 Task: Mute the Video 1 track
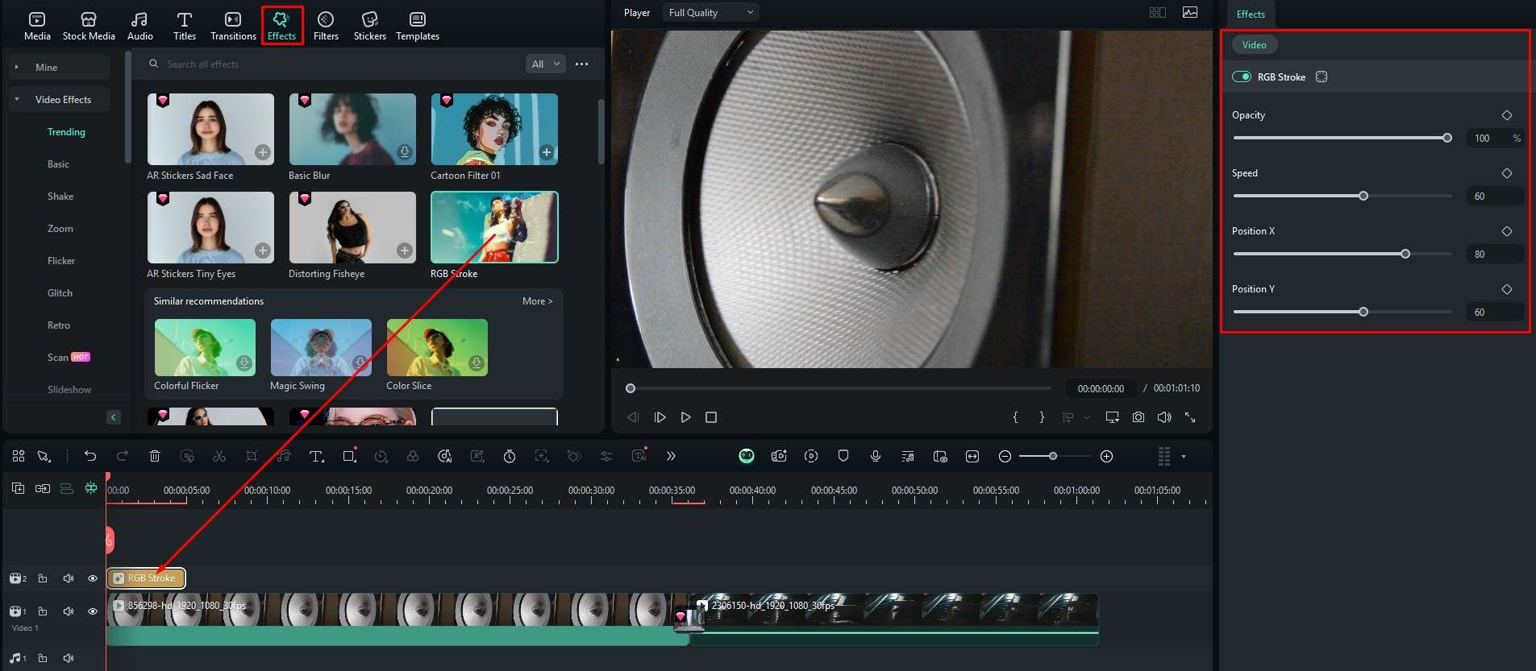point(69,611)
